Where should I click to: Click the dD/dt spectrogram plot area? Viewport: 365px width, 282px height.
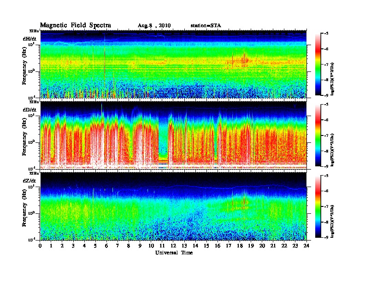(x=173, y=135)
